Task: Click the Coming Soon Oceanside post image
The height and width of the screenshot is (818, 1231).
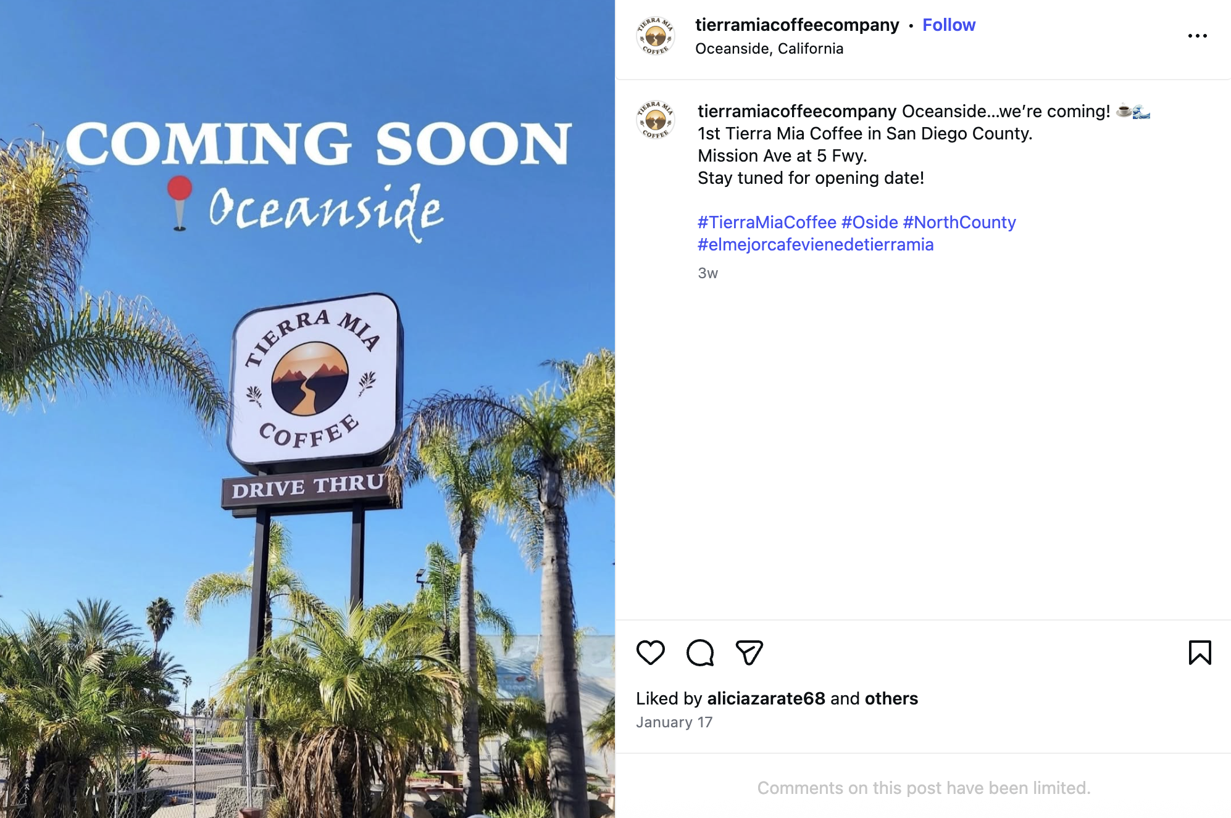Action: coord(307,409)
